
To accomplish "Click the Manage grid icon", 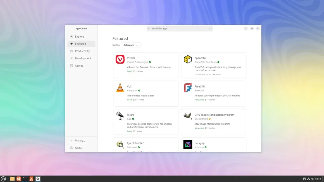I will click(x=72, y=140).
